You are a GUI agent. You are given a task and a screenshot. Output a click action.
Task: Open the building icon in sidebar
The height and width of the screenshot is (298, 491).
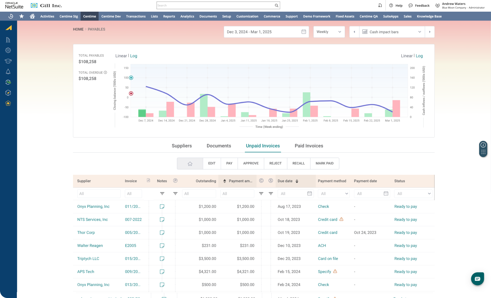[8, 40]
